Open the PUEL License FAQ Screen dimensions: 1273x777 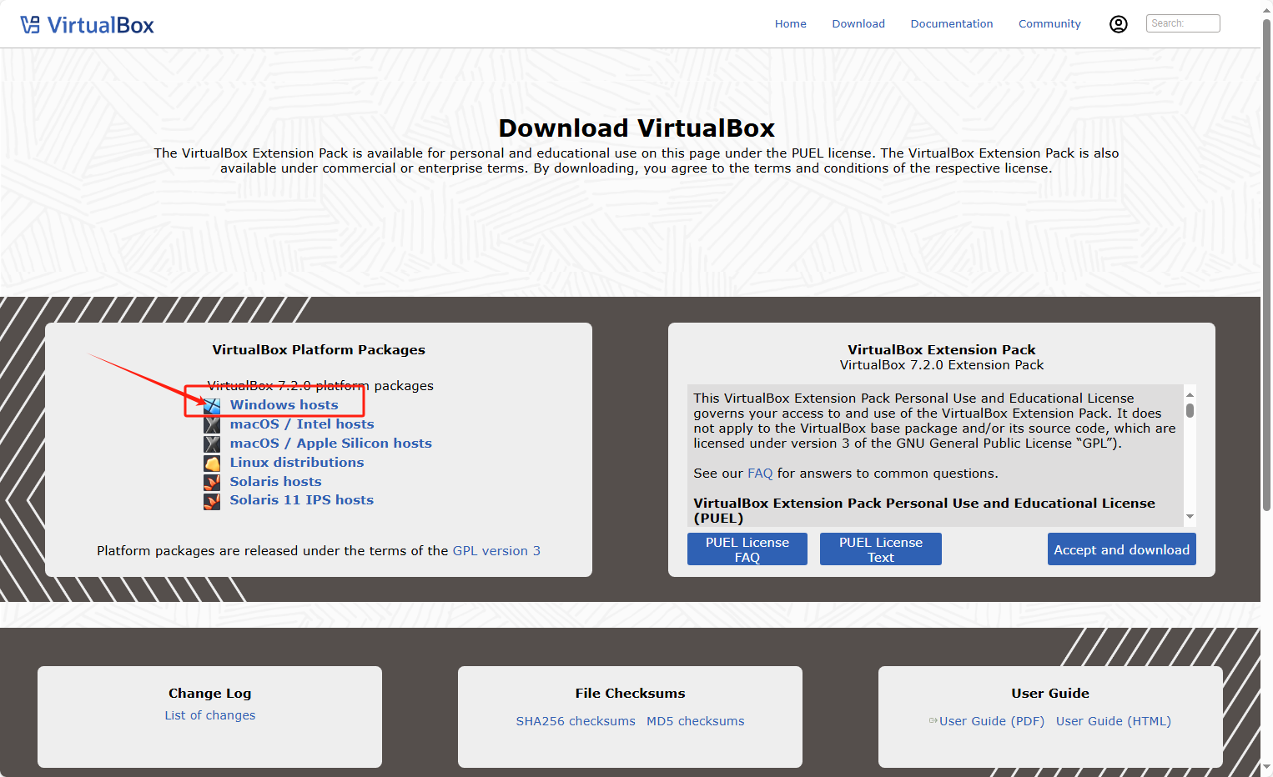click(747, 549)
